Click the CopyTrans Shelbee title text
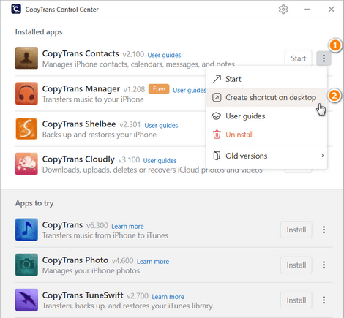Viewport: 344px width, 318px height. pyautogui.click(x=79, y=124)
